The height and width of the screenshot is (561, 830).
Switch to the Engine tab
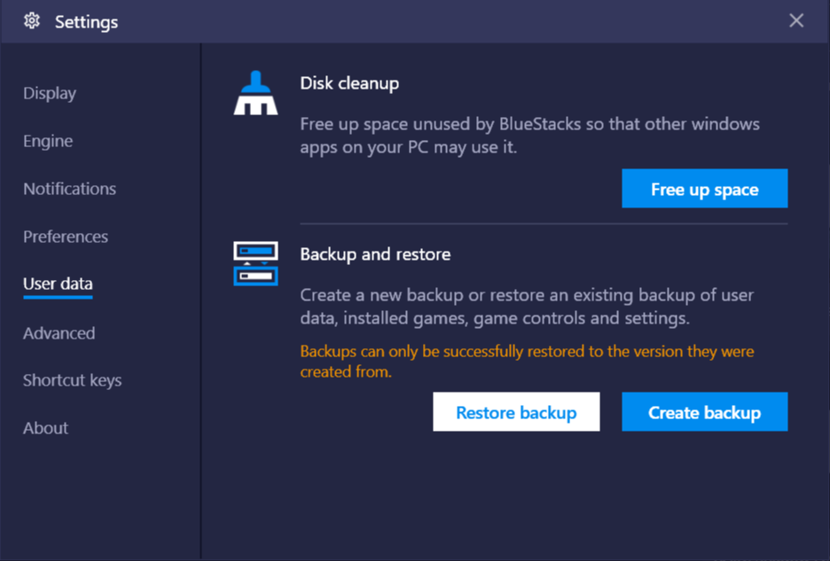48,141
